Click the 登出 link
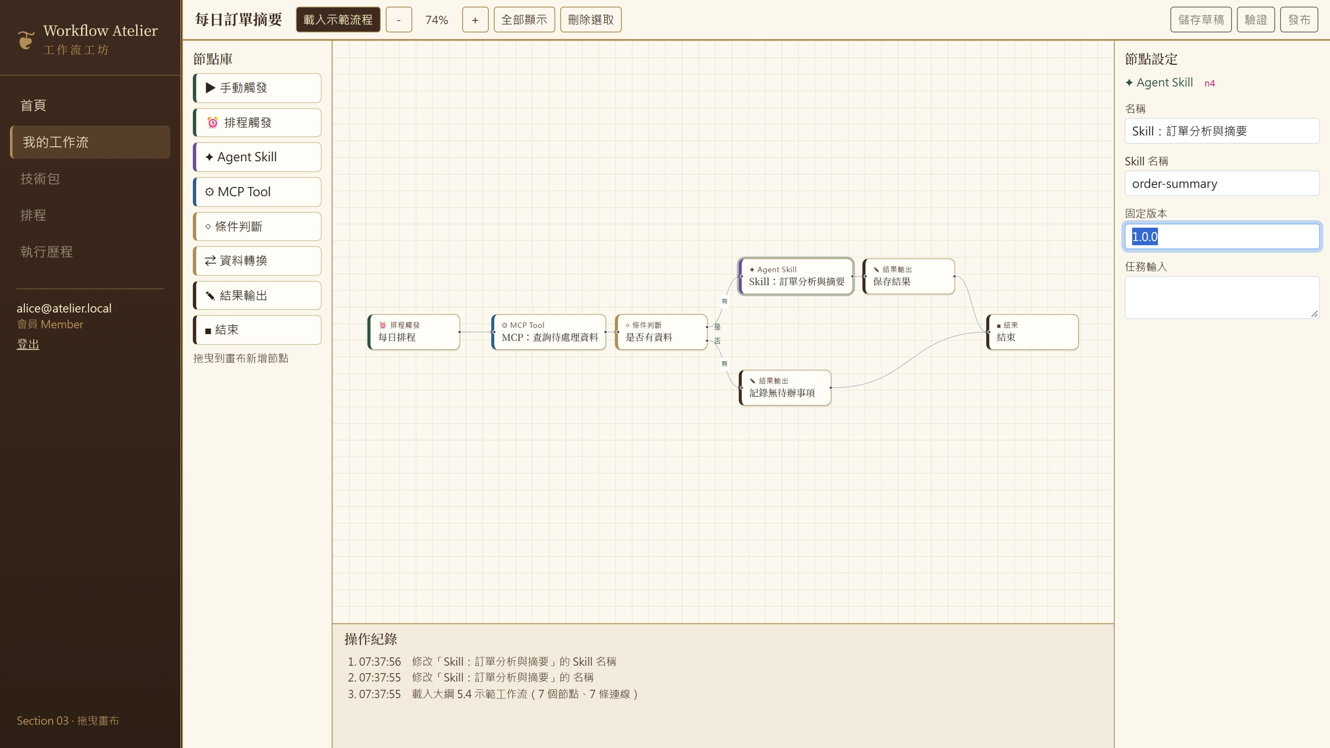 coord(28,344)
